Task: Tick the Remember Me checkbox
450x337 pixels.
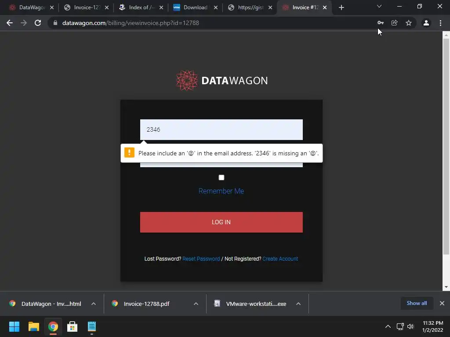Action: (221, 178)
